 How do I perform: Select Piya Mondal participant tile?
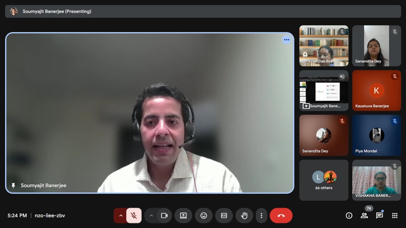pyautogui.click(x=376, y=135)
